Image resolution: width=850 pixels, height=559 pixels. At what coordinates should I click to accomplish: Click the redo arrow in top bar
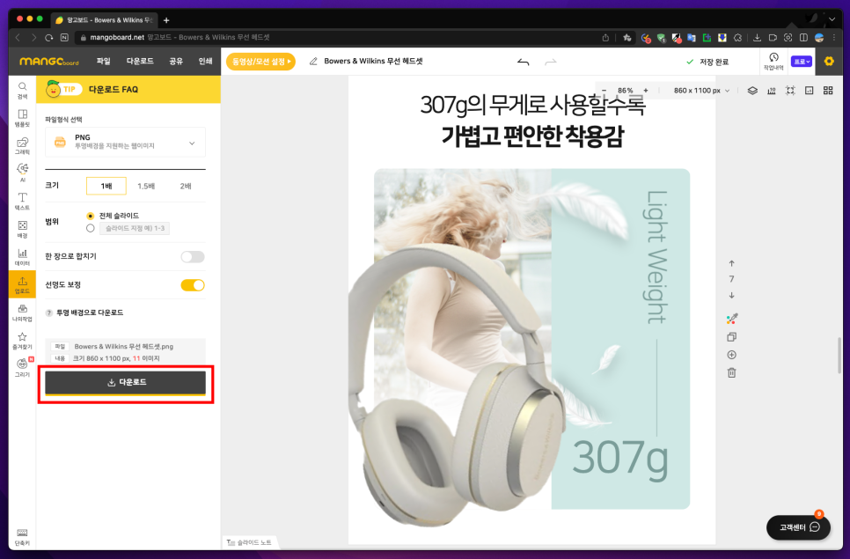click(551, 62)
